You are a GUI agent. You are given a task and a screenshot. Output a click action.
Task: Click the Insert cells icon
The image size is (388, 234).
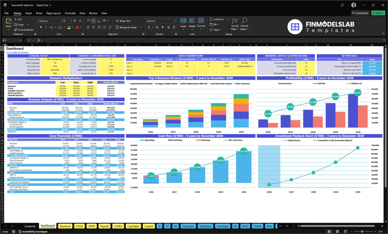pos(183,21)
